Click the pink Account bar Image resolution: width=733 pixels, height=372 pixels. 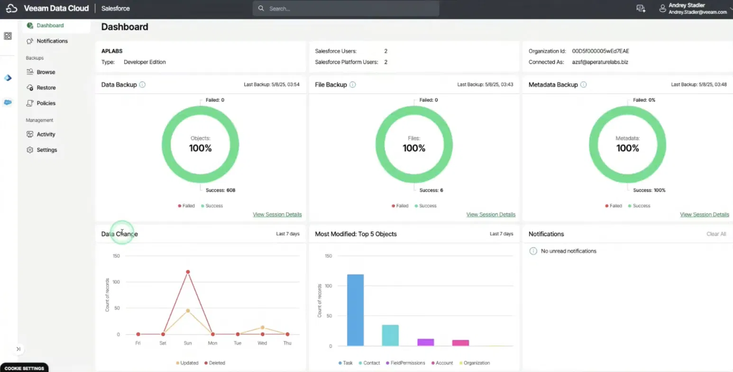[460, 343]
